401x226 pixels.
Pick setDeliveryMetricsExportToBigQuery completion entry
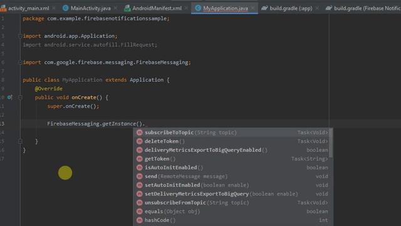231,194
